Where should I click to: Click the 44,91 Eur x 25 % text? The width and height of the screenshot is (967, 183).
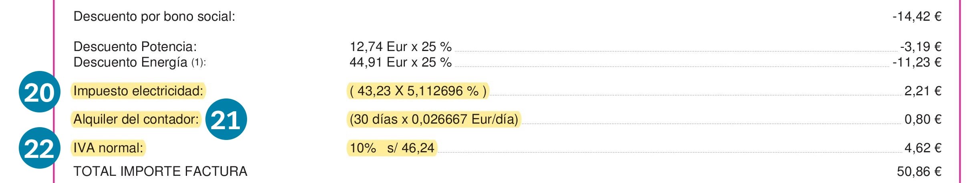coord(401,62)
